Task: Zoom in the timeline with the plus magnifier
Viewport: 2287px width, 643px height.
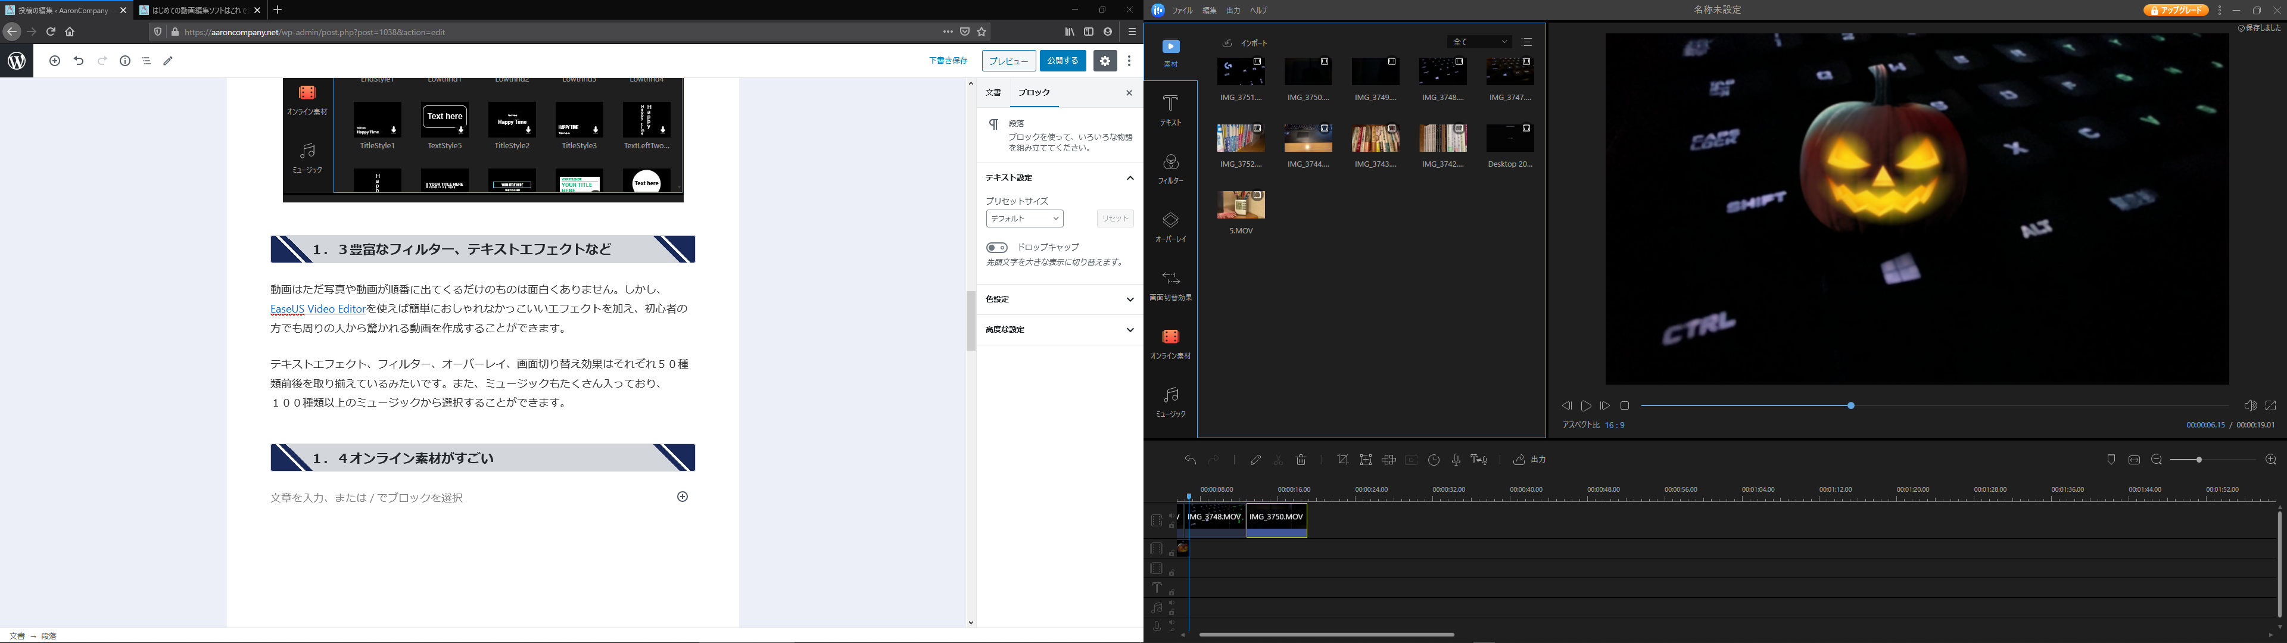Action: tap(2271, 459)
